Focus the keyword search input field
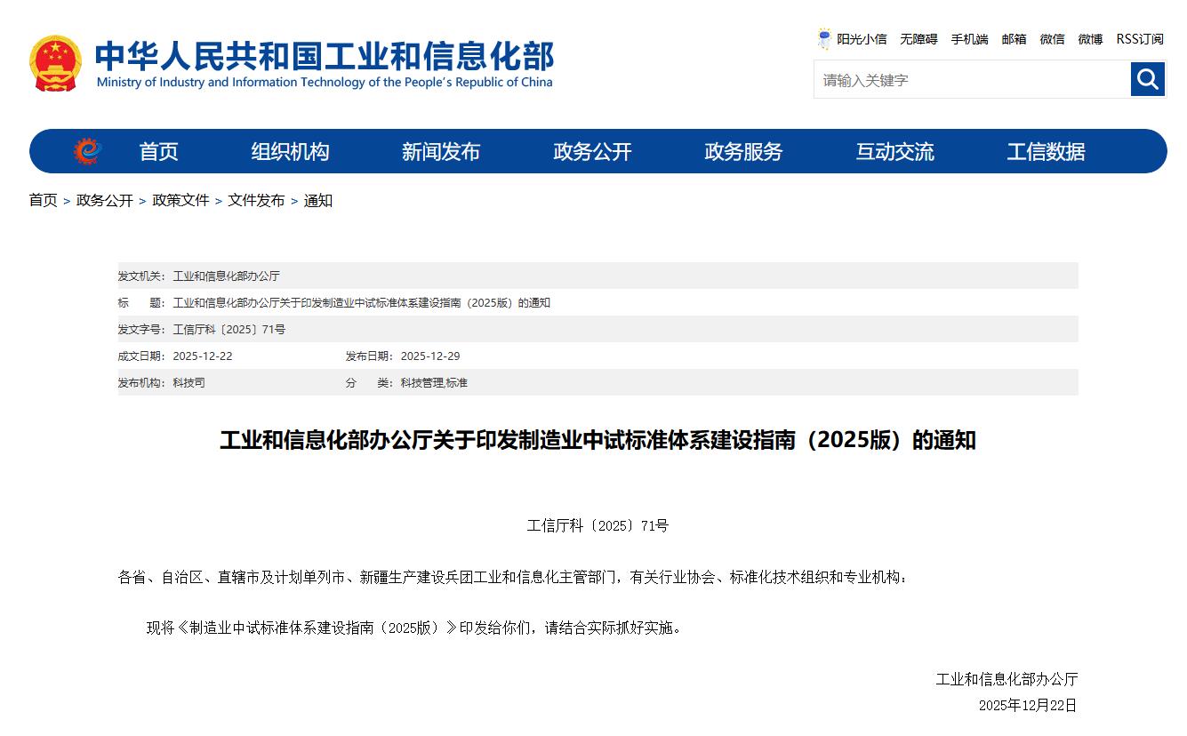The height and width of the screenshot is (736, 1187). coord(971,80)
